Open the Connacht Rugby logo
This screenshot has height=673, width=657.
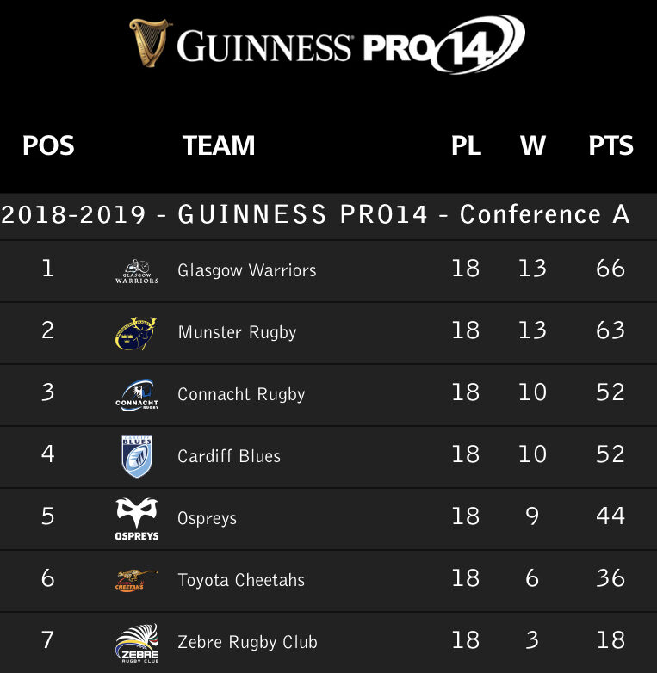(137, 395)
